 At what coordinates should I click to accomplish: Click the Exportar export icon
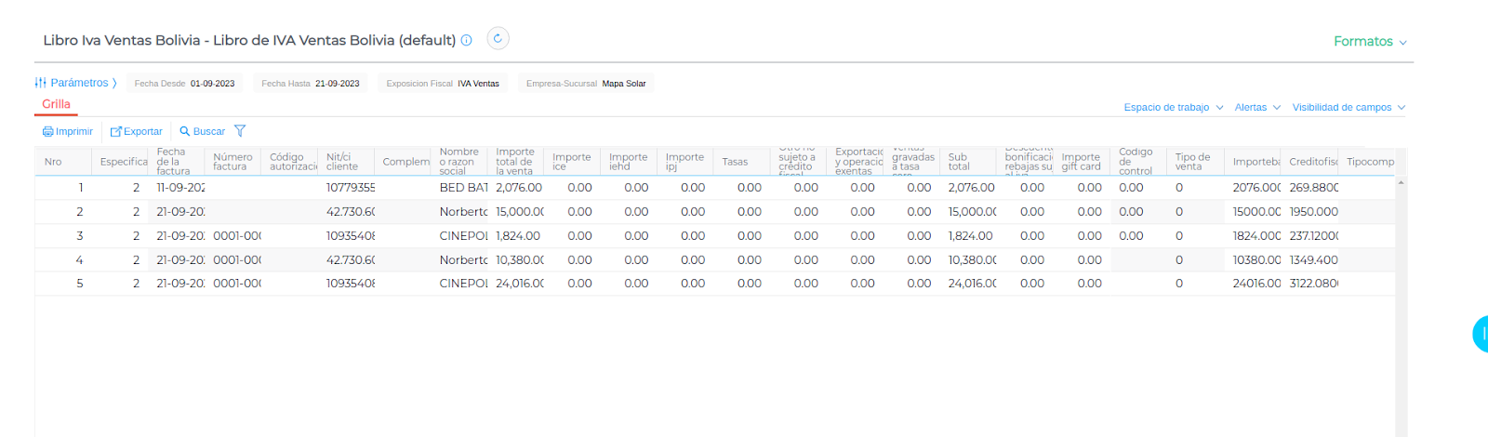pos(116,132)
